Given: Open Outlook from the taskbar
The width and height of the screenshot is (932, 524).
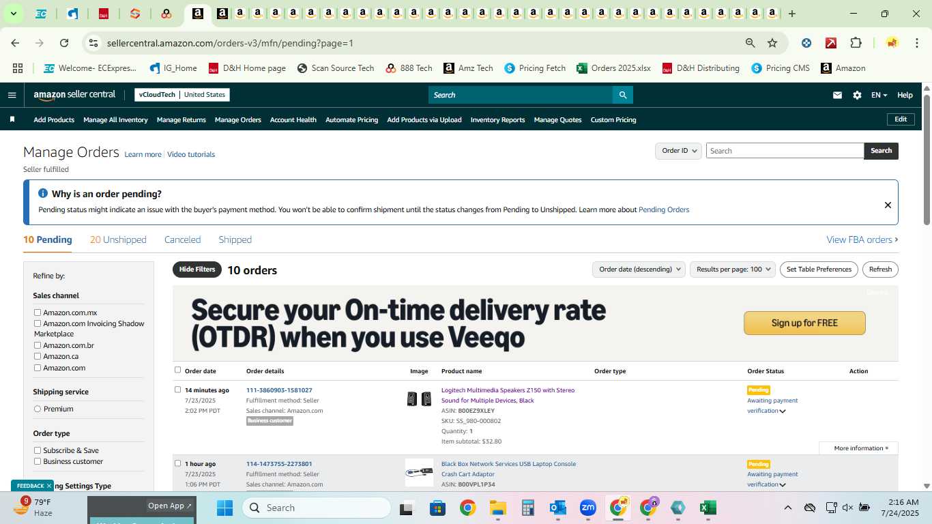Looking at the screenshot, I should [x=557, y=508].
